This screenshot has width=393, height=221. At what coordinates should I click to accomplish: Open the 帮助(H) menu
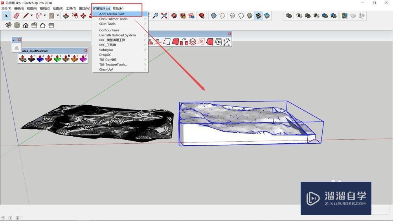point(118,9)
